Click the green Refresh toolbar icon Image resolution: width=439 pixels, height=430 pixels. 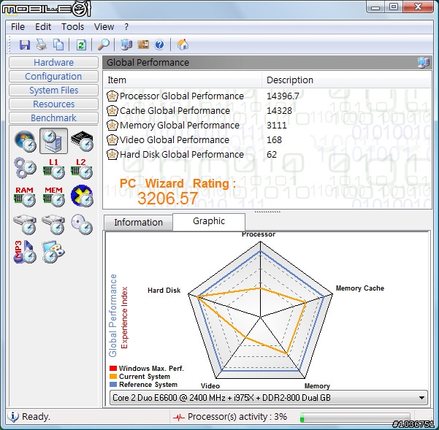(x=81, y=45)
